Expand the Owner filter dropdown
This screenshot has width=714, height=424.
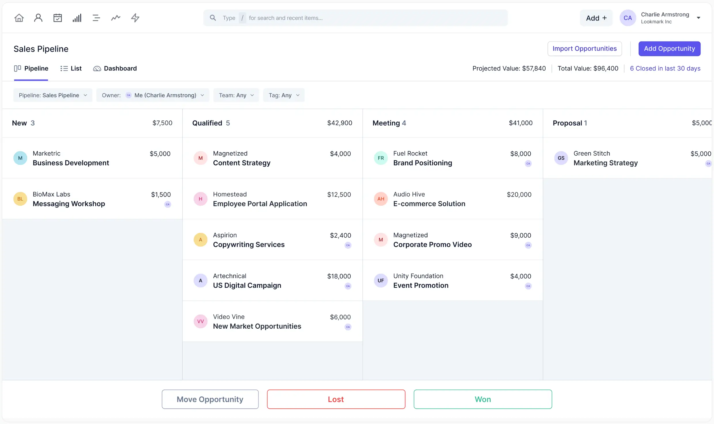(x=153, y=95)
